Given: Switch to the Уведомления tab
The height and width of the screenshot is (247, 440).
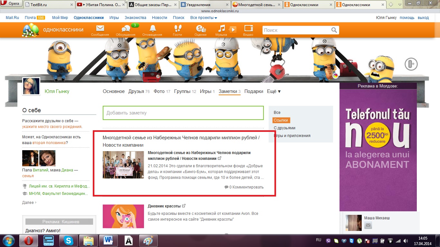Looking at the screenshot, I should pos(205,5).
